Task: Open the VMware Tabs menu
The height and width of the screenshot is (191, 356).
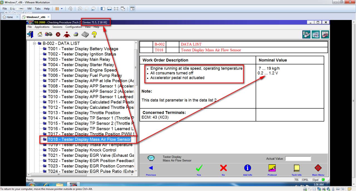Action: pyautogui.click(x=38, y=9)
